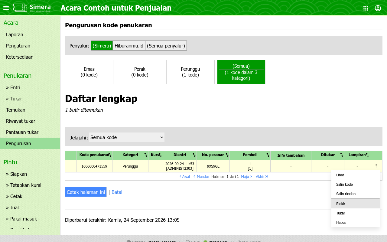Sort by Pembeli column arrows

268,155
